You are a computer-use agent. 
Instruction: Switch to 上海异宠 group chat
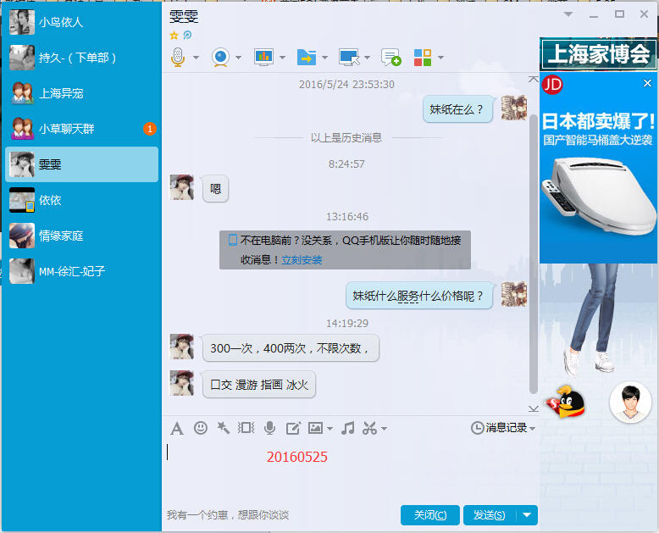(81, 93)
